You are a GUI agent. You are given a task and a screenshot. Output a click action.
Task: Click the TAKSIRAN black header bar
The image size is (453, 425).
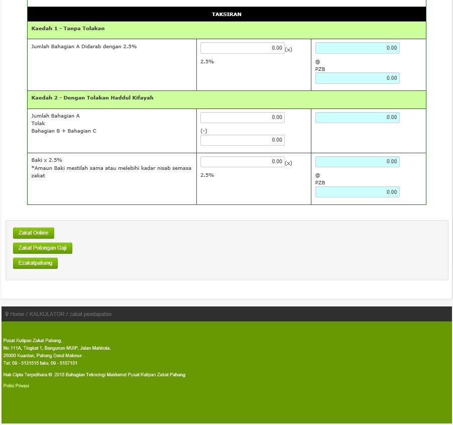[x=226, y=14]
